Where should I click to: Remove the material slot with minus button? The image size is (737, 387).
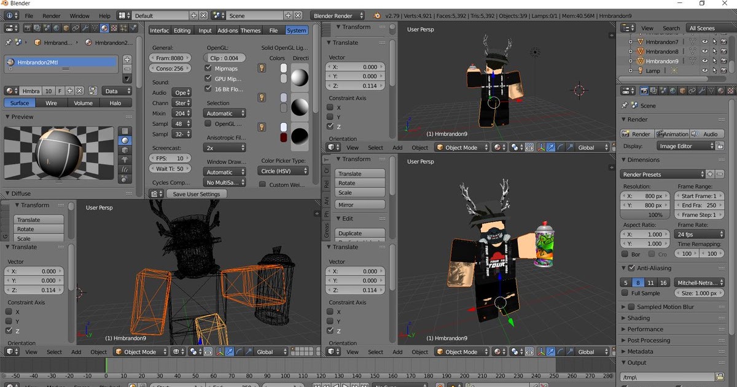point(127,69)
